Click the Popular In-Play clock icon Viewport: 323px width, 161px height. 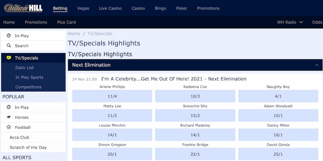9,107
